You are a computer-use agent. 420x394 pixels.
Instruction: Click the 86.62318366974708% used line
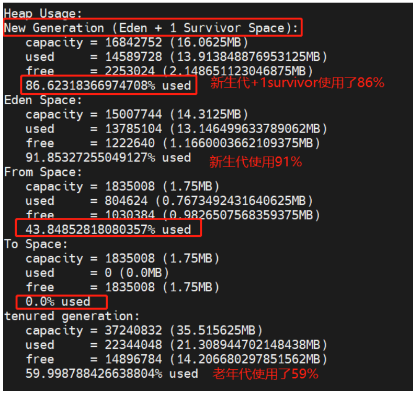tap(108, 85)
